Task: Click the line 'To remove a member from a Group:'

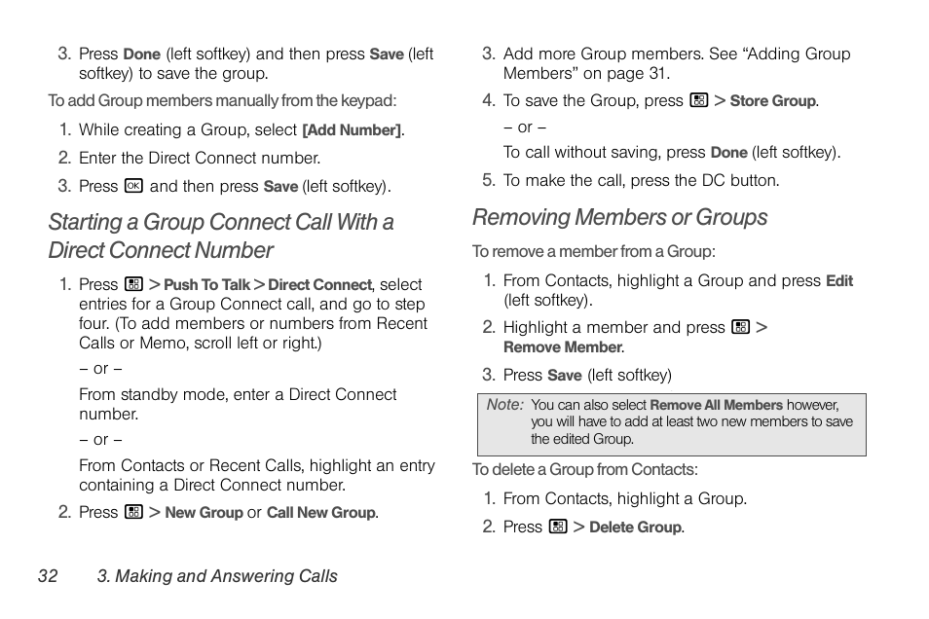Action: (594, 252)
